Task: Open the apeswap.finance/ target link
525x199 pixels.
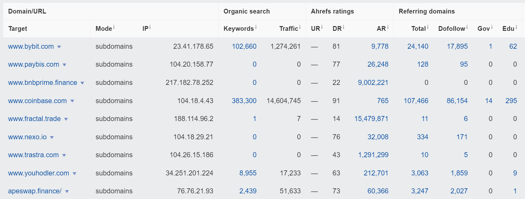Action: click(x=35, y=191)
